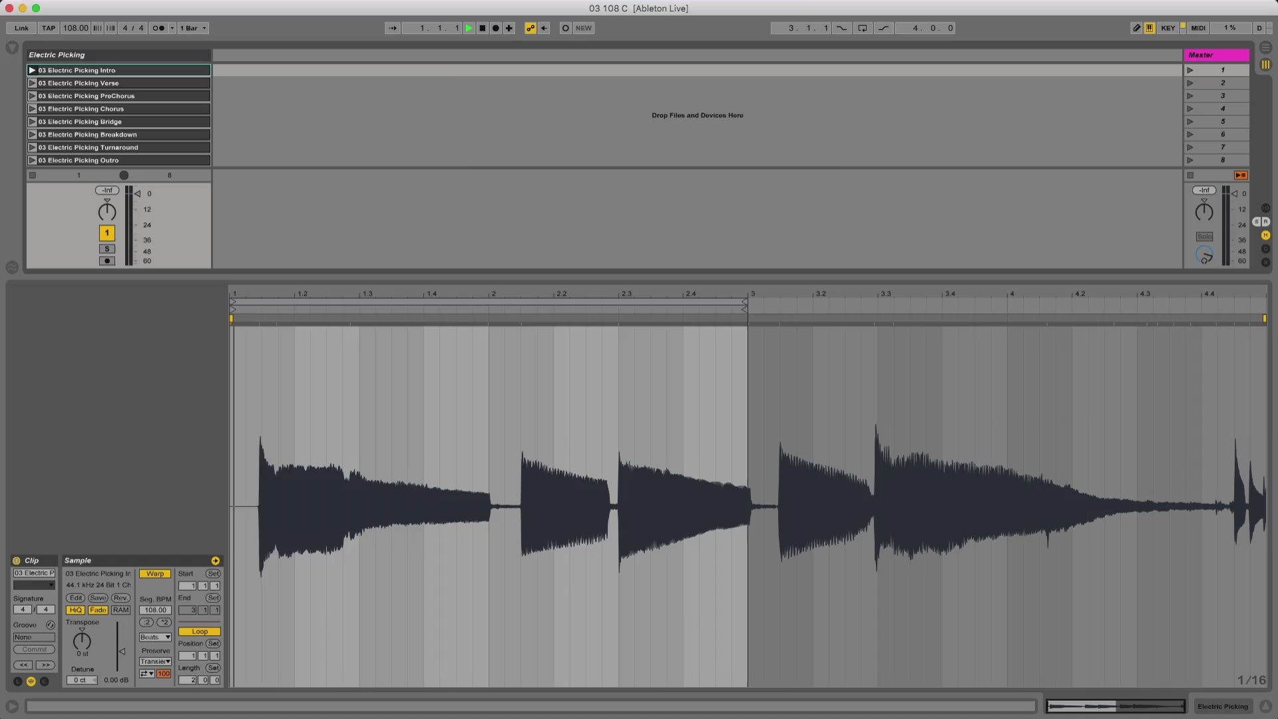Screen dimensions: 1278x719
Task: Toggle the Fade button in Sample box
Action: click(x=98, y=610)
